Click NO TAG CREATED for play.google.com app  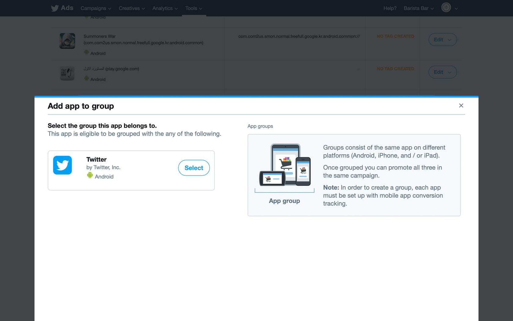click(395, 69)
